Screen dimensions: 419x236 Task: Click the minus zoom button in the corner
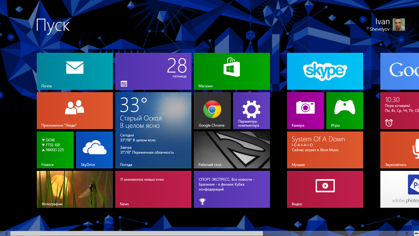(x=416, y=234)
